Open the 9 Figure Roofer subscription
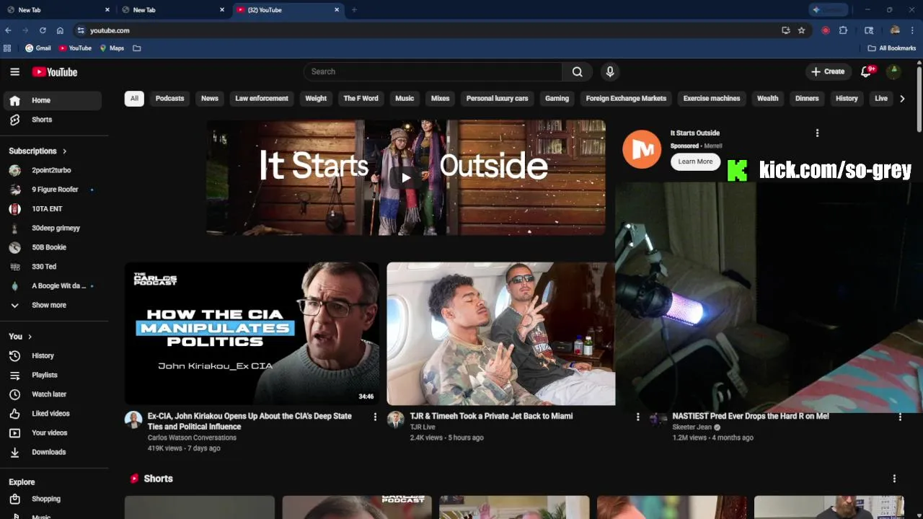923x519 pixels. [53, 190]
